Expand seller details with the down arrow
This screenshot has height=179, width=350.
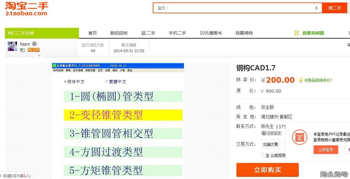coord(39,56)
